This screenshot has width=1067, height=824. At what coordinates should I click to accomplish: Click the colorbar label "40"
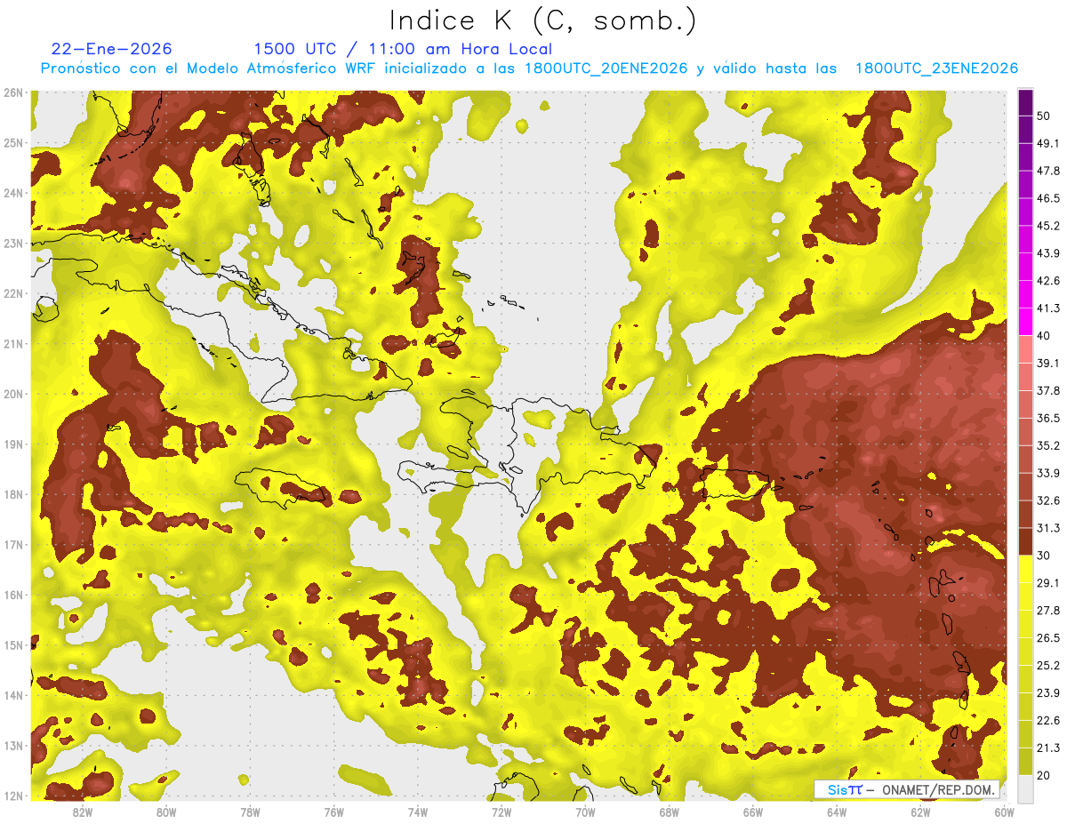coord(1043,335)
